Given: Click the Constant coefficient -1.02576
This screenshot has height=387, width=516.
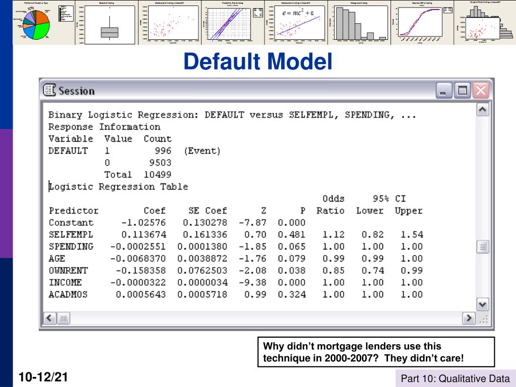Looking at the screenshot, I should click(x=144, y=222).
